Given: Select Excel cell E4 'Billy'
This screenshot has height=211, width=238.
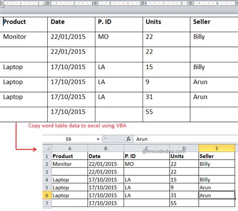Looking at the screenshot, I should click(217, 180).
